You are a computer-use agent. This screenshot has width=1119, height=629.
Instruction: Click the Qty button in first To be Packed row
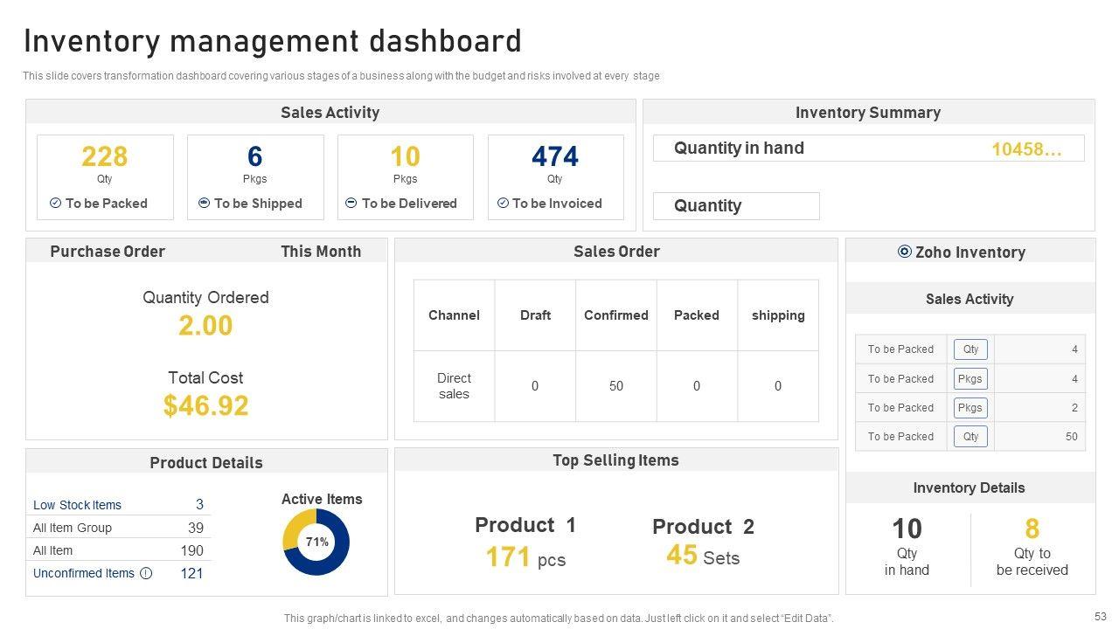tap(970, 349)
